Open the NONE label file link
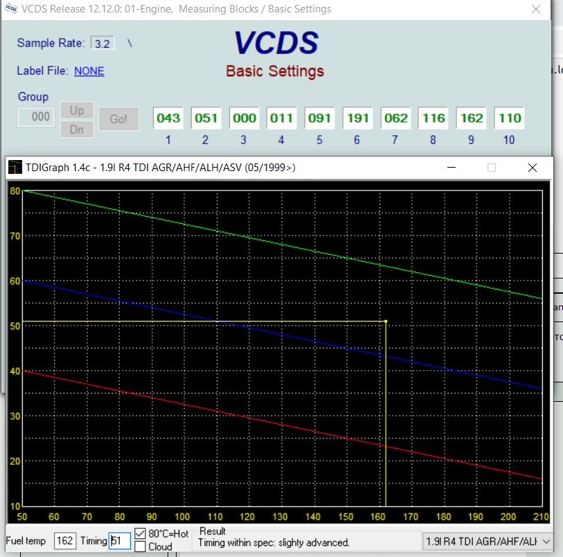563x557 pixels. click(89, 71)
